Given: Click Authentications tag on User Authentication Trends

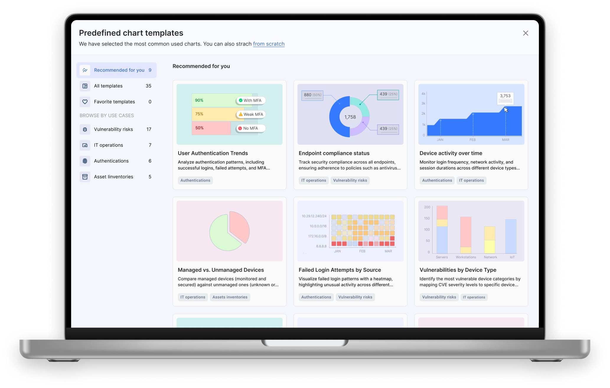Looking at the screenshot, I should [195, 180].
